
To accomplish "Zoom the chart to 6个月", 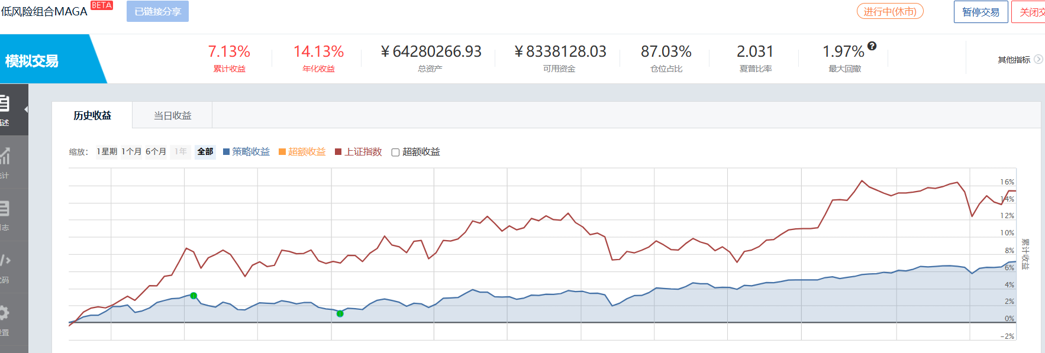I will coord(156,151).
